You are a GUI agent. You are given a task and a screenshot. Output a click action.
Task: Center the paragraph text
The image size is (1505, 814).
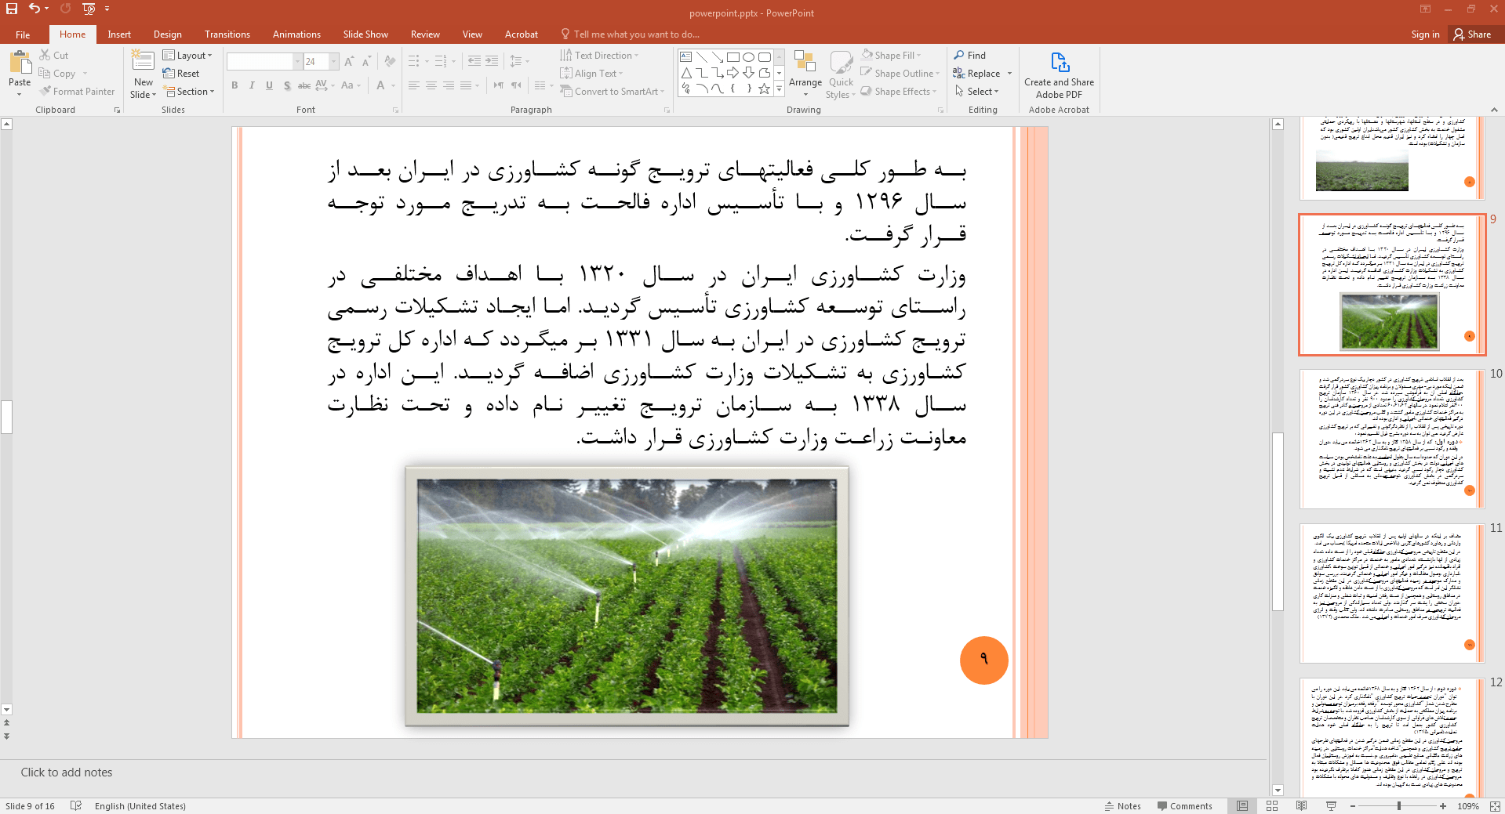coord(431,85)
